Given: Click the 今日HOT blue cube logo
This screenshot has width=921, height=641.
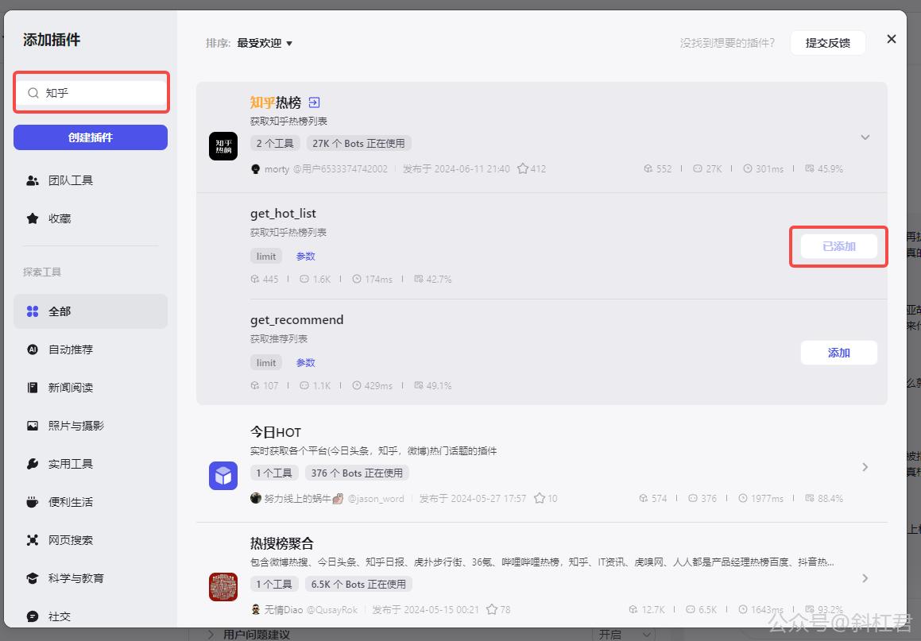Looking at the screenshot, I should [223, 476].
